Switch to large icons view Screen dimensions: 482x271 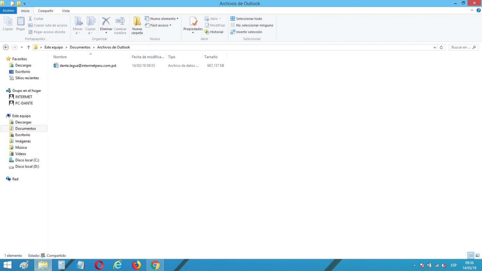tap(478, 256)
